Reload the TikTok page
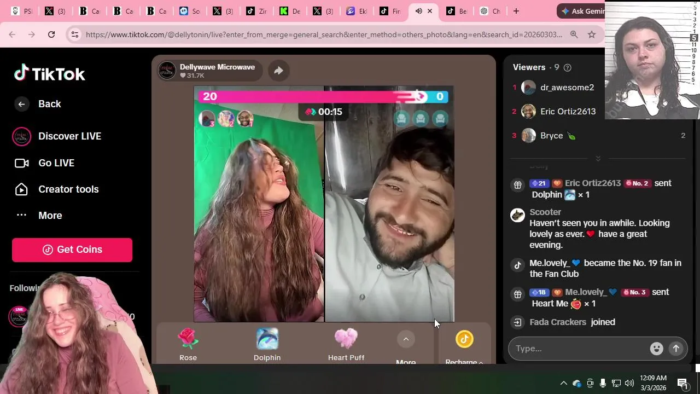This screenshot has width=700, height=394. pyautogui.click(x=51, y=34)
